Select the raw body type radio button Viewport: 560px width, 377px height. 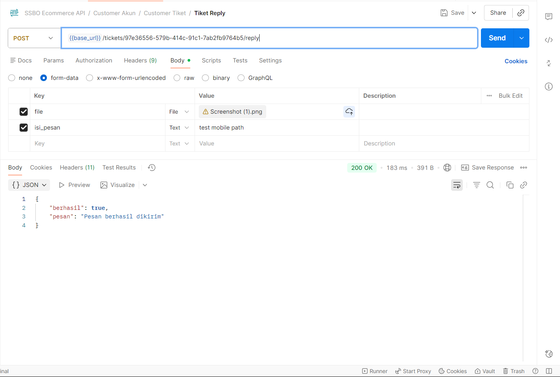tap(177, 78)
